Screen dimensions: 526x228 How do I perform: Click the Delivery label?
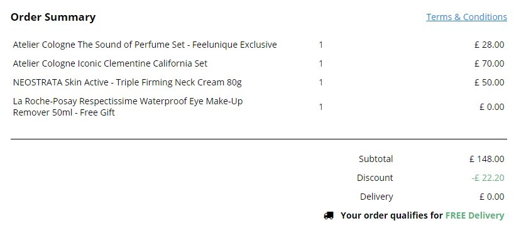coord(376,197)
